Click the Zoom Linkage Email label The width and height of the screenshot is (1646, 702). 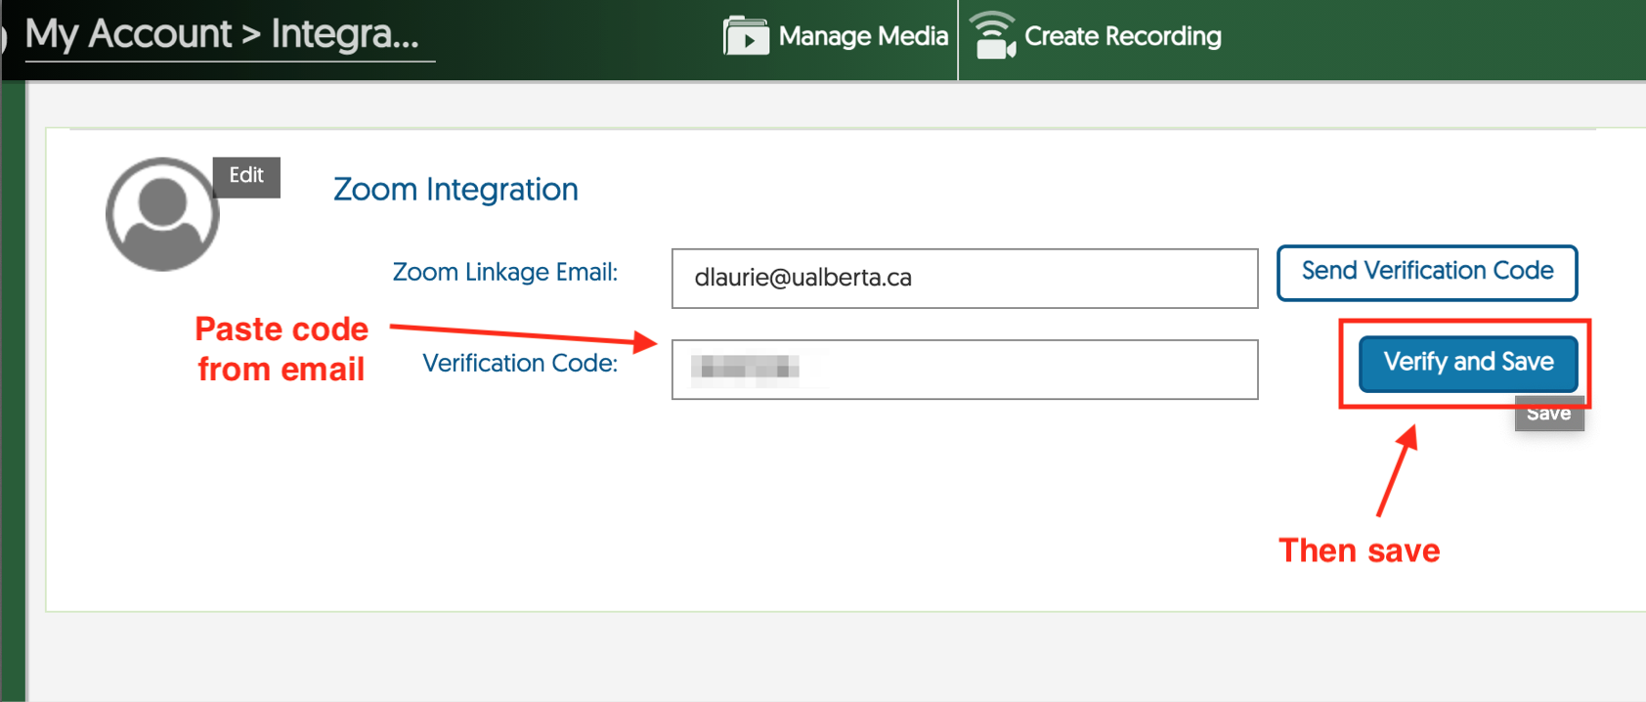click(505, 272)
